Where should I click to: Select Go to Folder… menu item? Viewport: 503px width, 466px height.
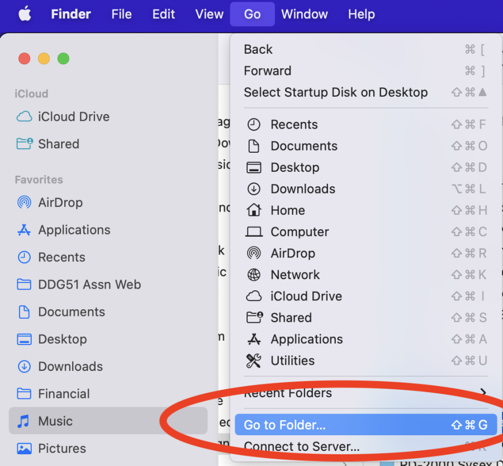(366, 425)
